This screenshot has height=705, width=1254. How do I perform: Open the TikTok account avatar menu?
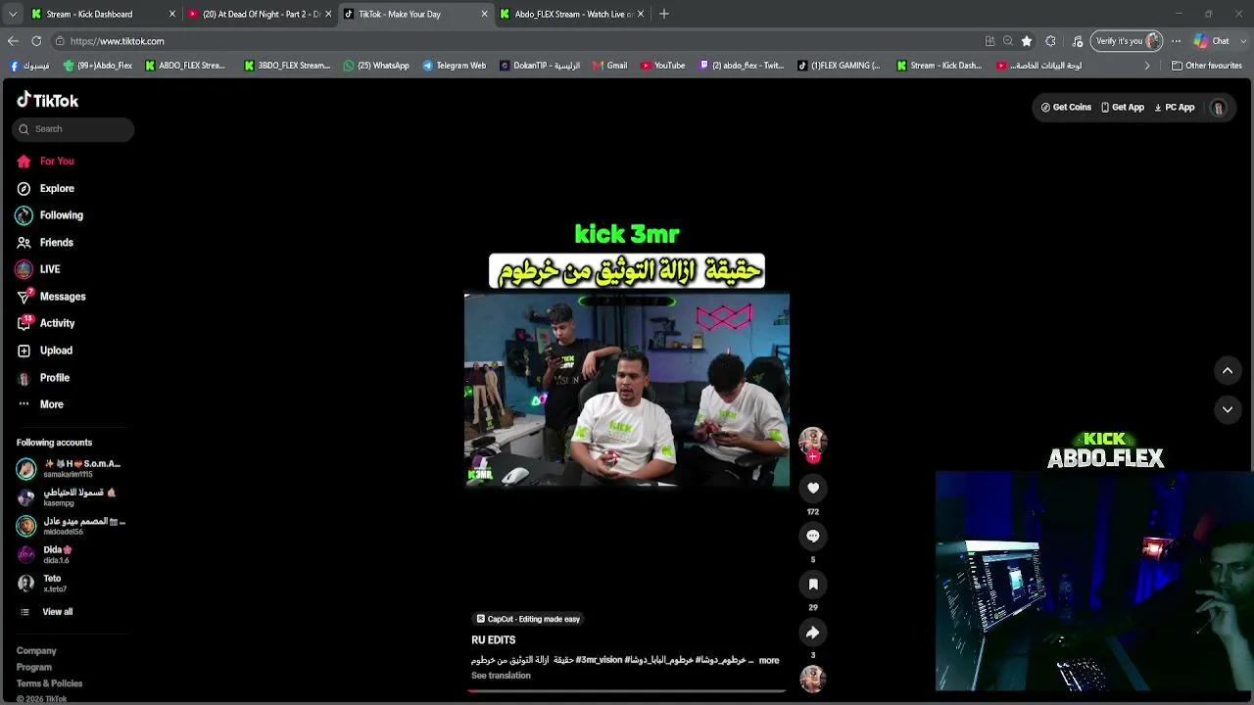[1219, 108]
